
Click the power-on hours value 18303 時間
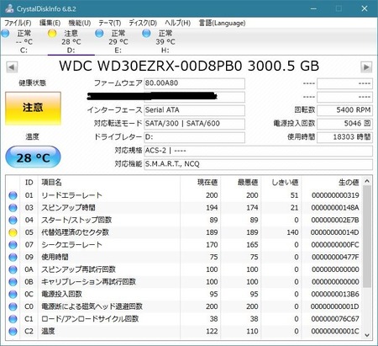pyautogui.click(x=344, y=137)
